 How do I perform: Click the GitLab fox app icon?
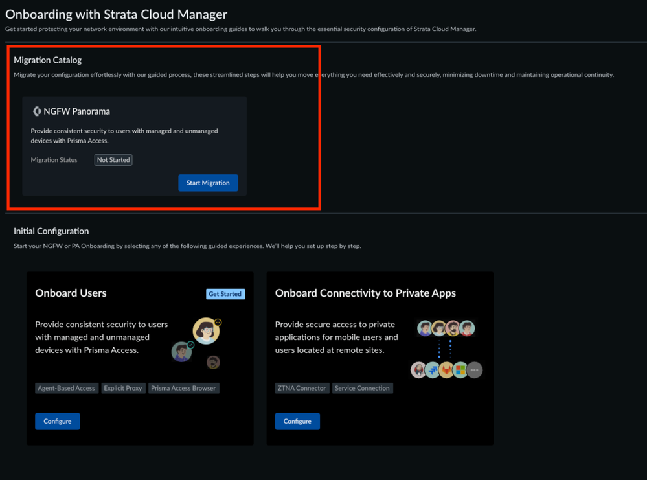click(x=446, y=370)
